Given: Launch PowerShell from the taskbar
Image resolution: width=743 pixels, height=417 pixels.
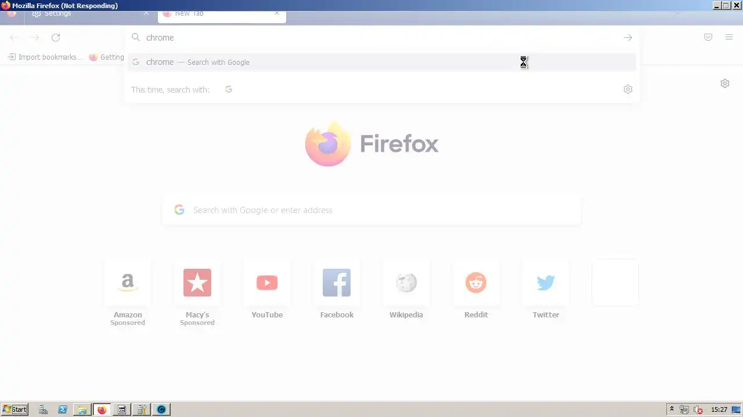Looking at the screenshot, I should pyautogui.click(x=63, y=409).
